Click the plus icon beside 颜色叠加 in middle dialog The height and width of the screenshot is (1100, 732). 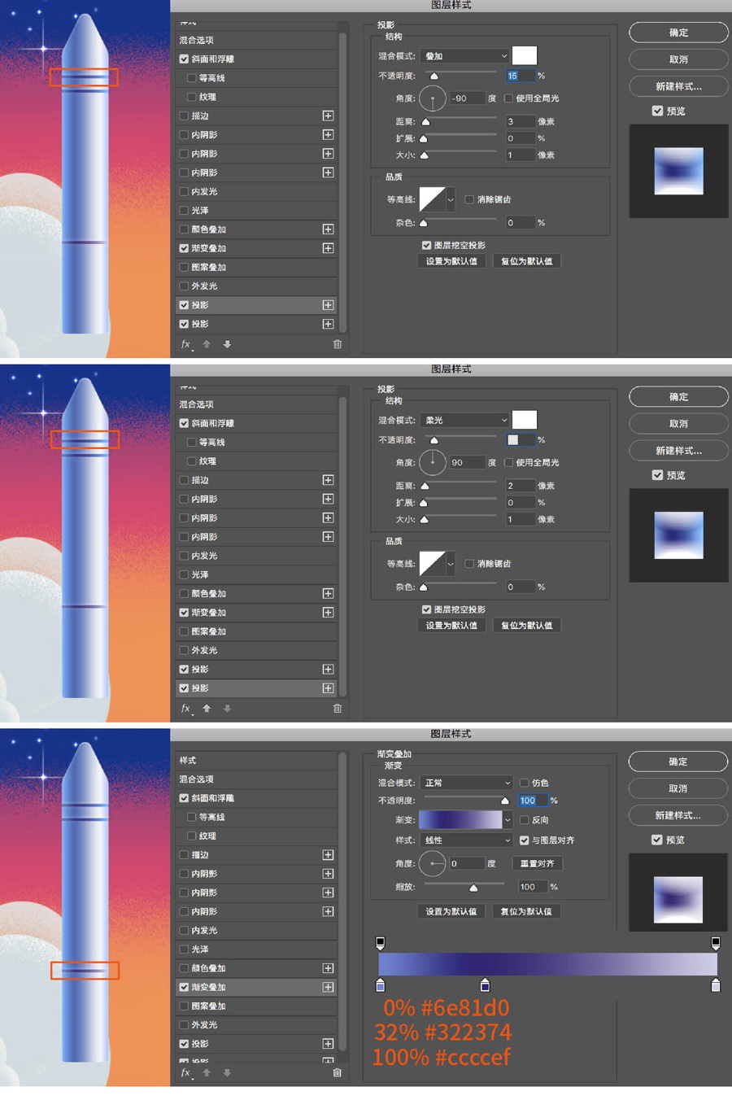(x=328, y=594)
